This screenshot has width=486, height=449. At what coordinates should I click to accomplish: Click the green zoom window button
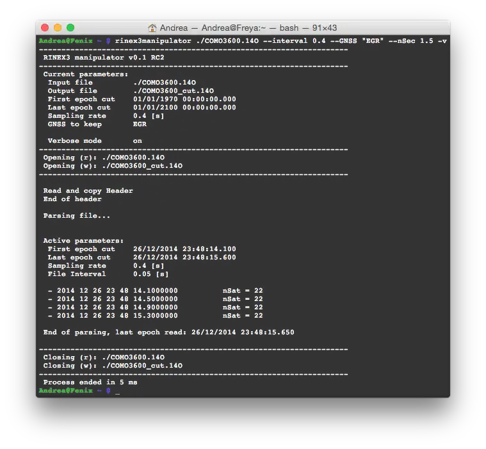[70, 28]
